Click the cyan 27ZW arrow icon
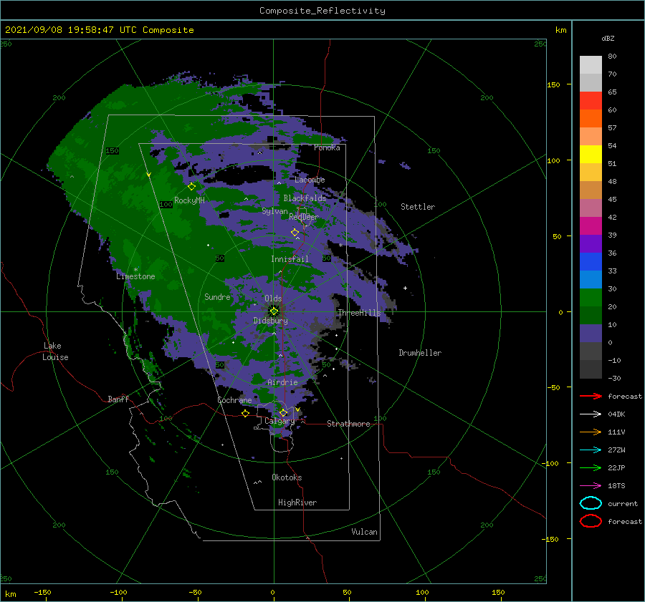645x602 pixels. click(x=591, y=450)
